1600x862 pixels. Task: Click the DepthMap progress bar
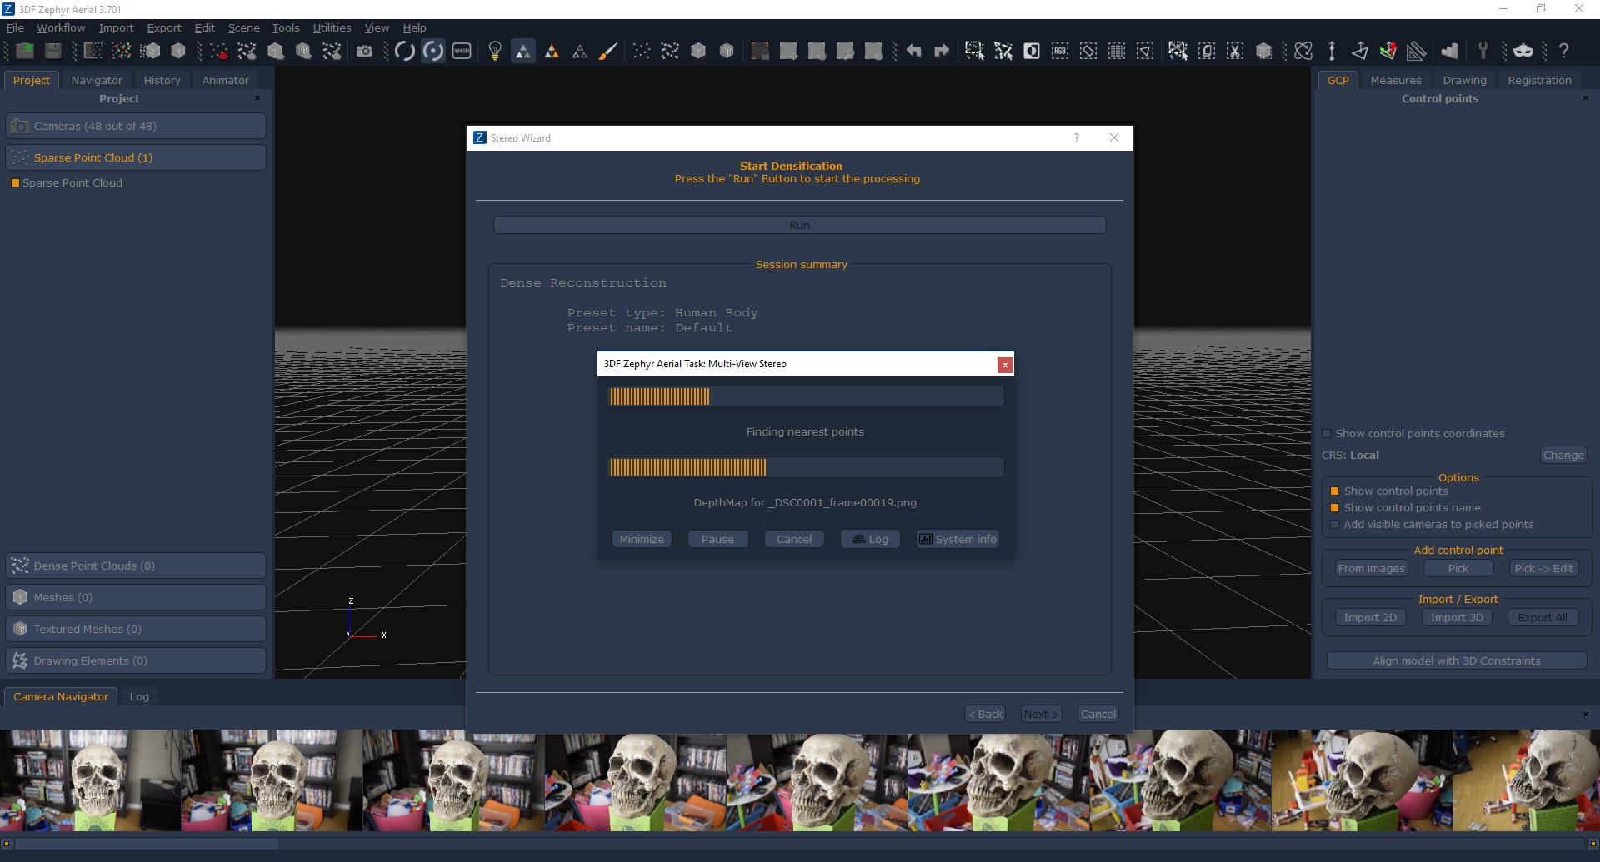(806, 467)
